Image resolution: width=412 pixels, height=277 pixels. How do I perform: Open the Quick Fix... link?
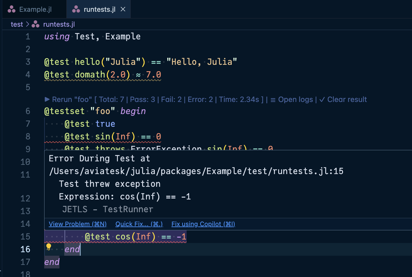pyautogui.click(x=139, y=224)
